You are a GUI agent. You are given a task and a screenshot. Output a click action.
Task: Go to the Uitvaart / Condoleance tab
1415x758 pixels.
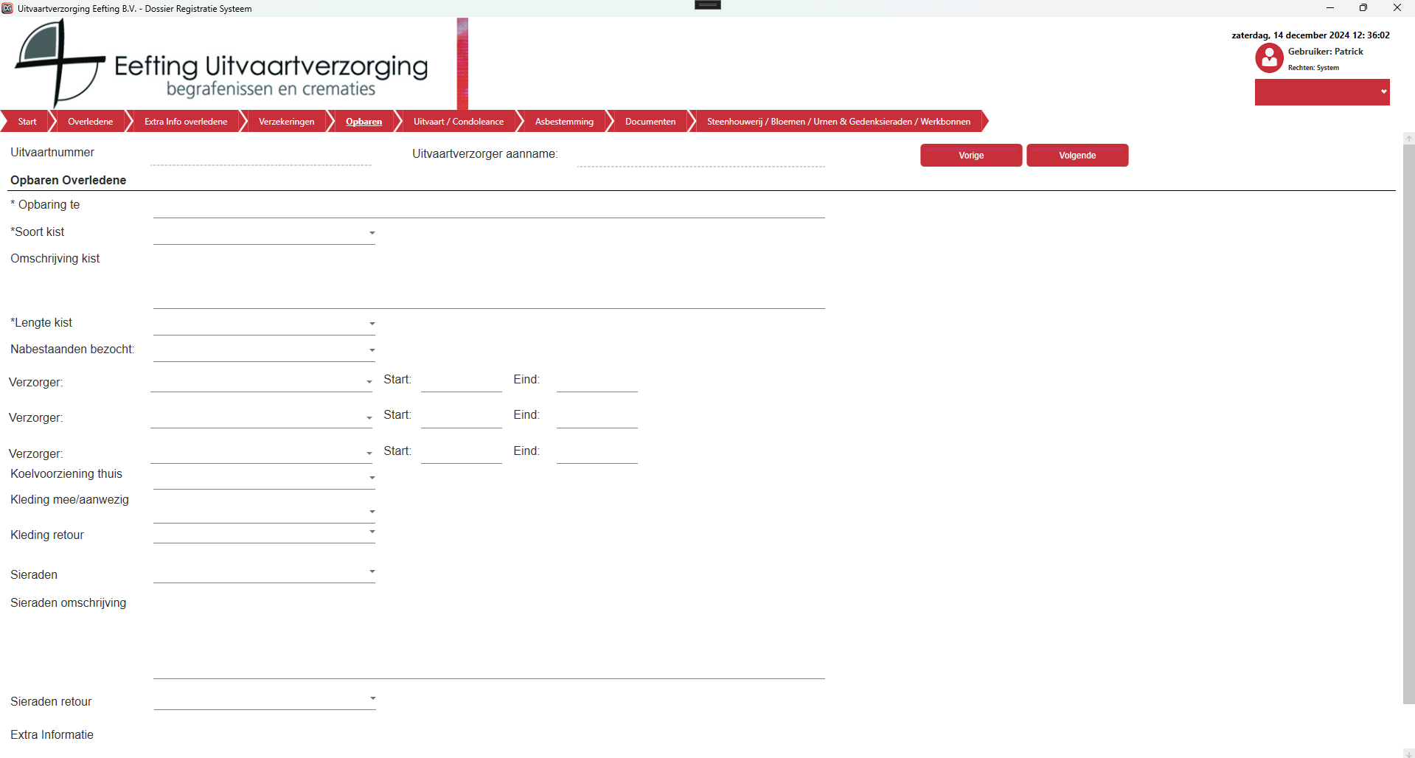pyautogui.click(x=458, y=122)
